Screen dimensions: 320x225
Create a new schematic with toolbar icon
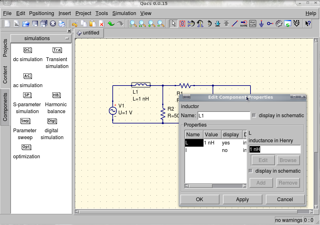click(7, 24)
